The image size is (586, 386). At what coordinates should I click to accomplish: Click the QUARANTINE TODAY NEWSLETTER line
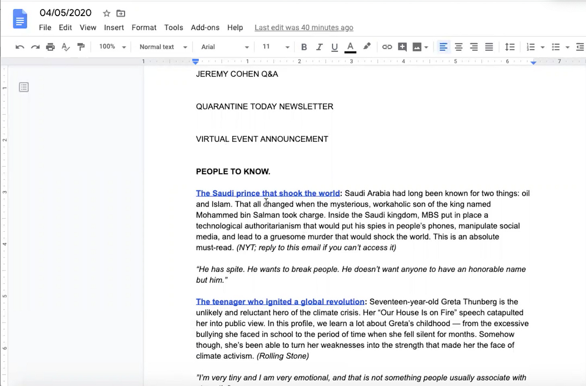tap(264, 107)
